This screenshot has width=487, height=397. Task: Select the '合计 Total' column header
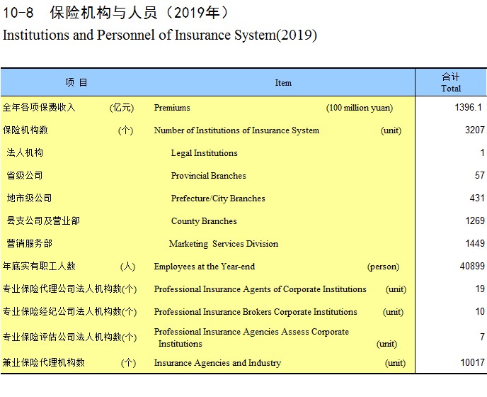tap(451, 82)
